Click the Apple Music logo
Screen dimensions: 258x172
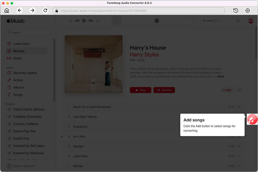(15, 21)
